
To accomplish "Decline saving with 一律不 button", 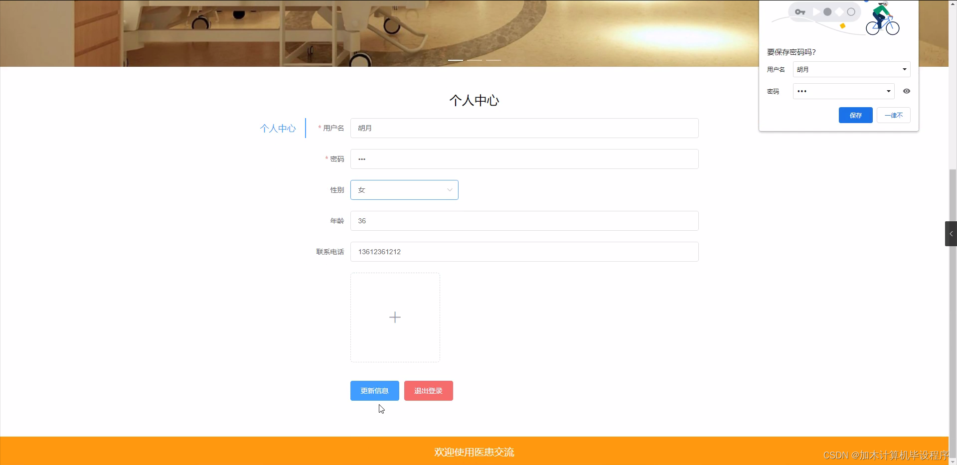I will click(893, 115).
